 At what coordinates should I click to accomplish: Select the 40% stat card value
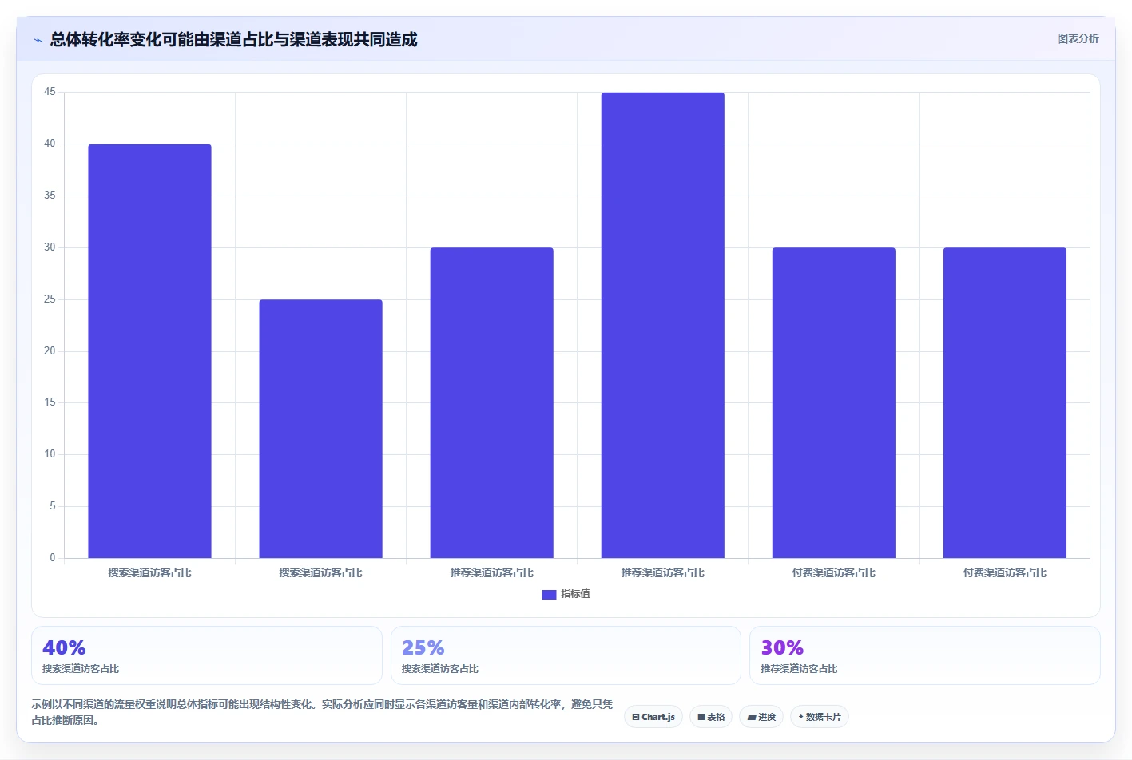64,647
